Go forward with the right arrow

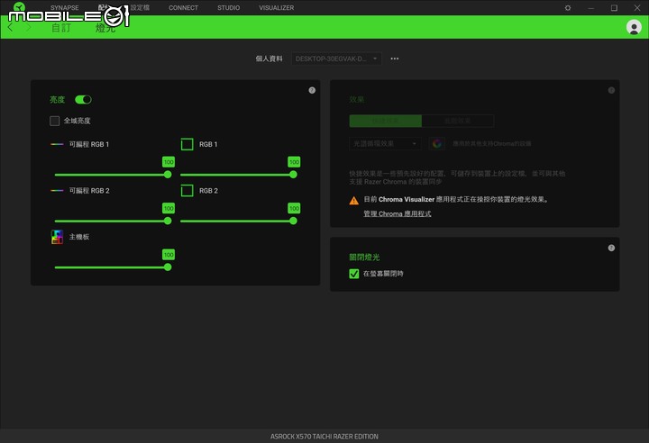click(28, 27)
